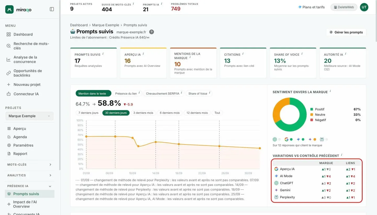The width and height of the screenshot is (377, 215).
Task: Click the orange Neutre legend swatch
Action: [312, 115]
